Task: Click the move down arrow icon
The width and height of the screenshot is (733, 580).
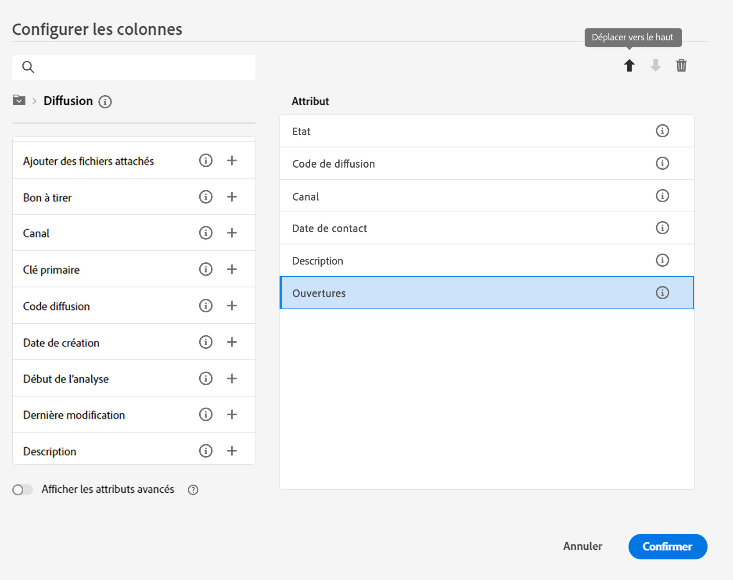Action: click(655, 66)
